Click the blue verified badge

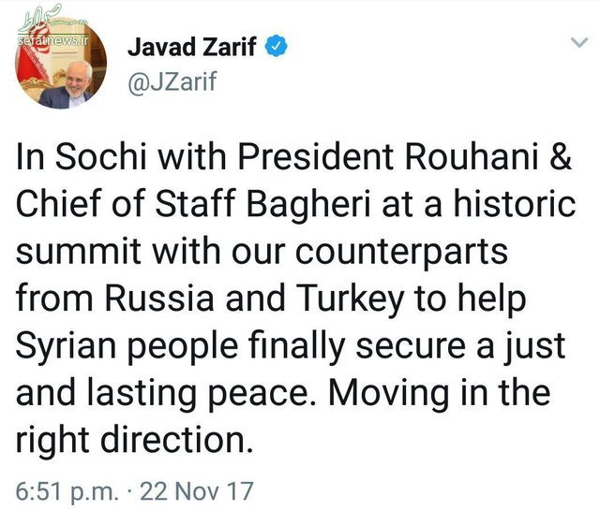(277, 46)
